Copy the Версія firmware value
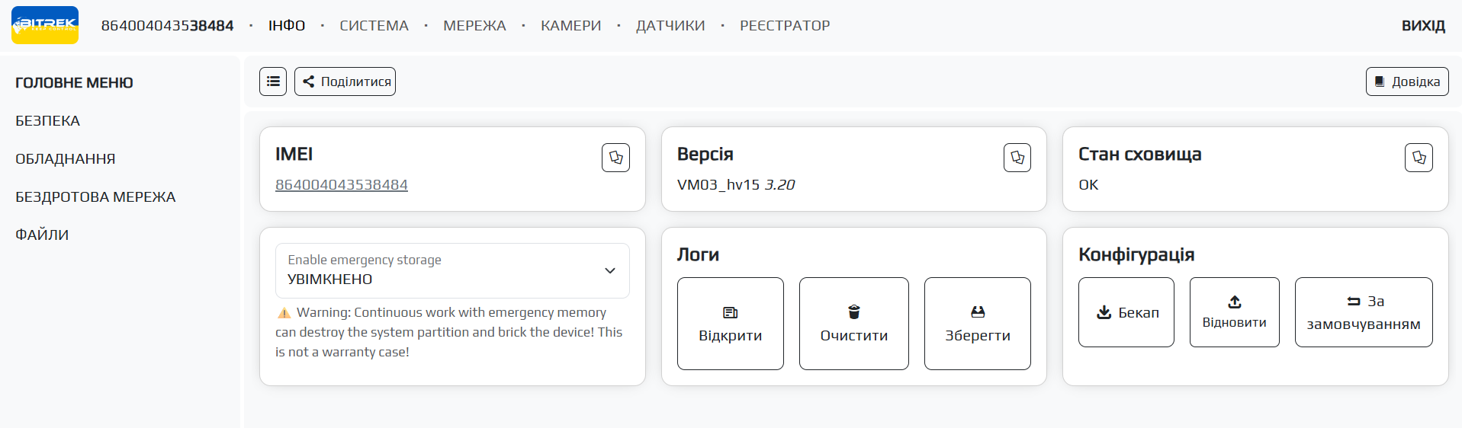The height and width of the screenshot is (428, 1462). click(x=1017, y=158)
